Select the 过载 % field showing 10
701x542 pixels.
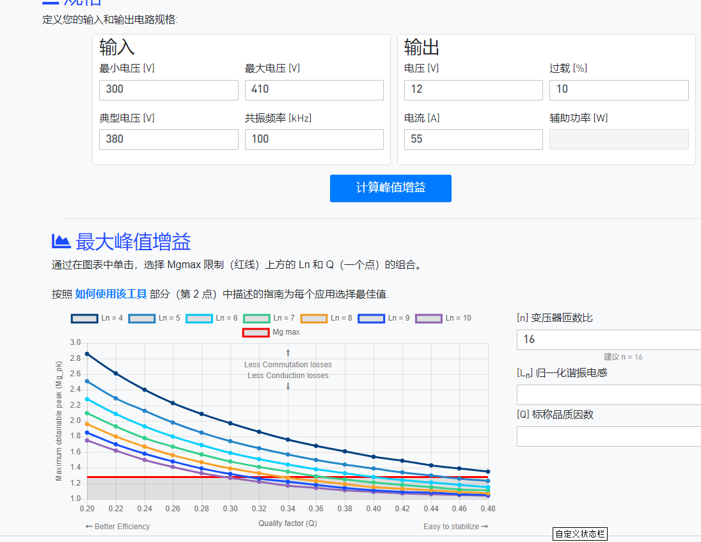(x=618, y=90)
